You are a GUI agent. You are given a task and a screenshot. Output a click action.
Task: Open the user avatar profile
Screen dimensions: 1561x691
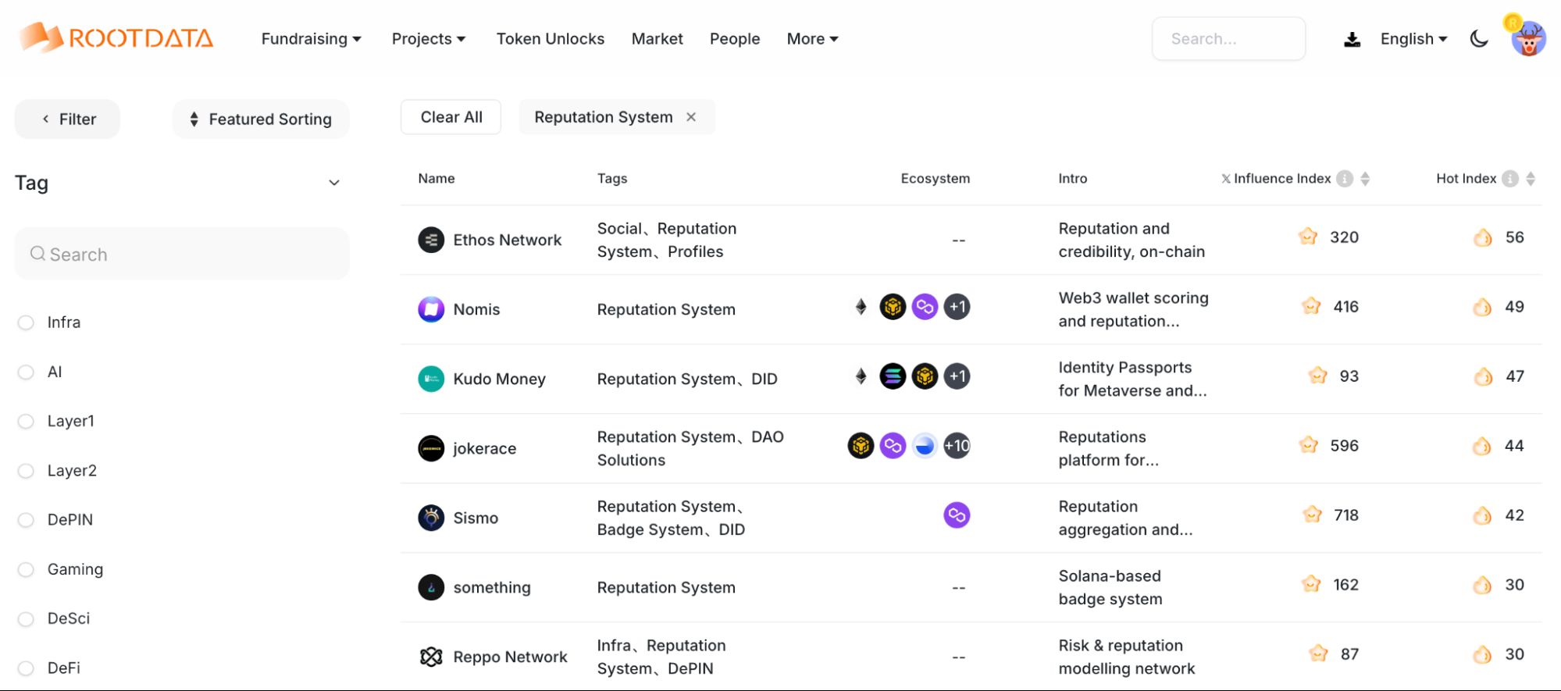(x=1527, y=37)
